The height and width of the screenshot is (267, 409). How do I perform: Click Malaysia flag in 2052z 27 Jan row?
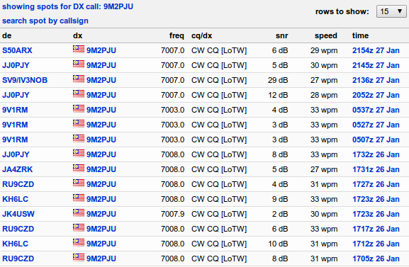(x=79, y=93)
